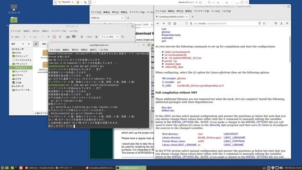Screen dimensions: 302x170
Task: Open 検索 menu in the terminal window
Action: click(x=84, y=50)
